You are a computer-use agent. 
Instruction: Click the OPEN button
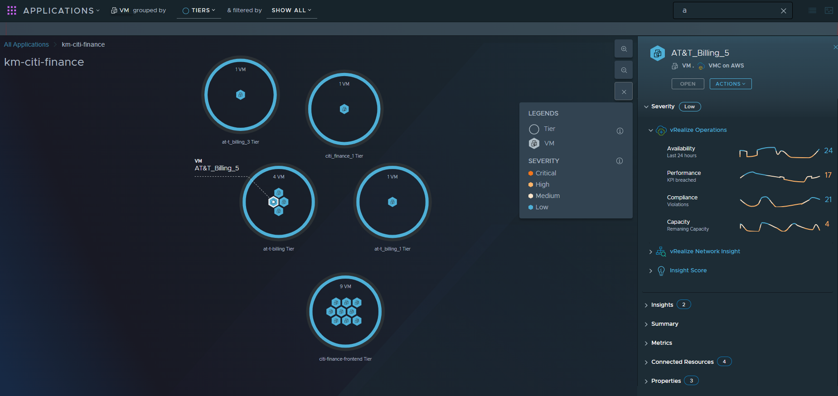click(x=688, y=84)
